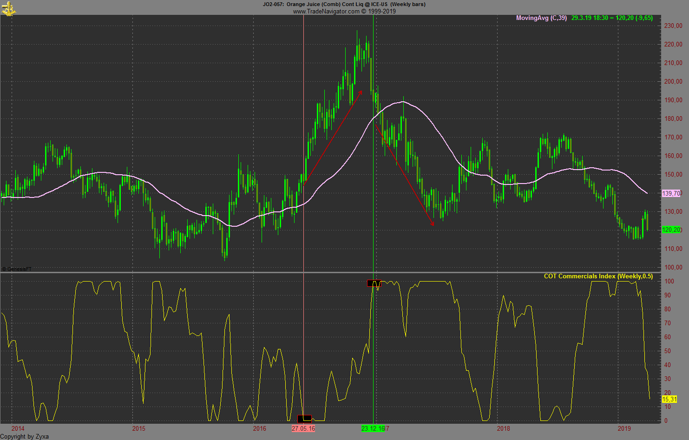Click the '80' COT index axis label
This screenshot has width=689, height=440.
click(x=668, y=309)
